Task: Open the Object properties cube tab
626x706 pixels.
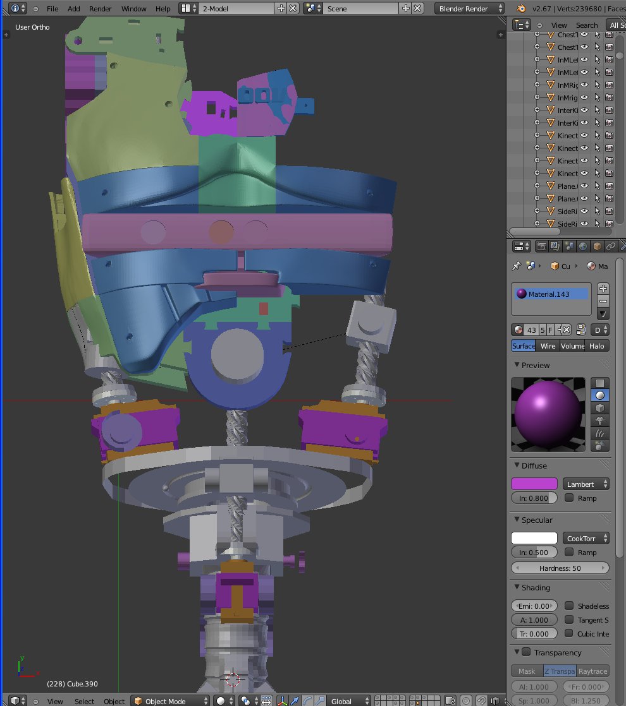Action: pos(597,246)
